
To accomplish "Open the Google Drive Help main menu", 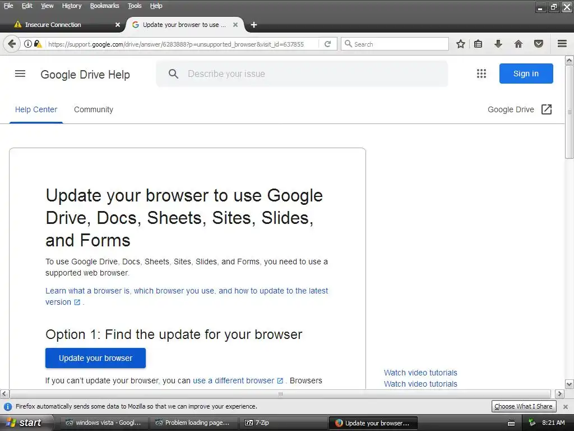I will 20,74.
